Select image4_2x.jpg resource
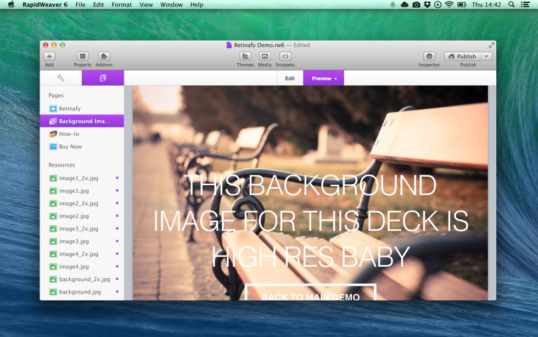This screenshot has height=337, width=538. [x=82, y=254]
